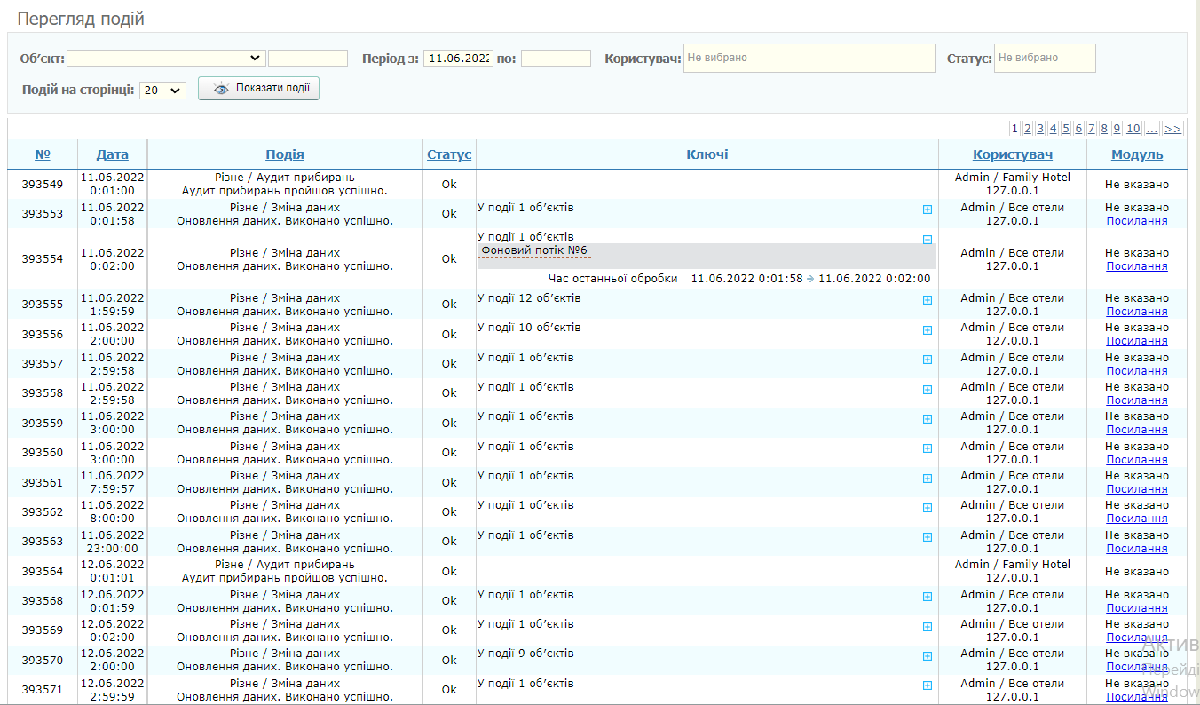Click plus icon in row 393568

pyautogui.click(x=928, y=597)
